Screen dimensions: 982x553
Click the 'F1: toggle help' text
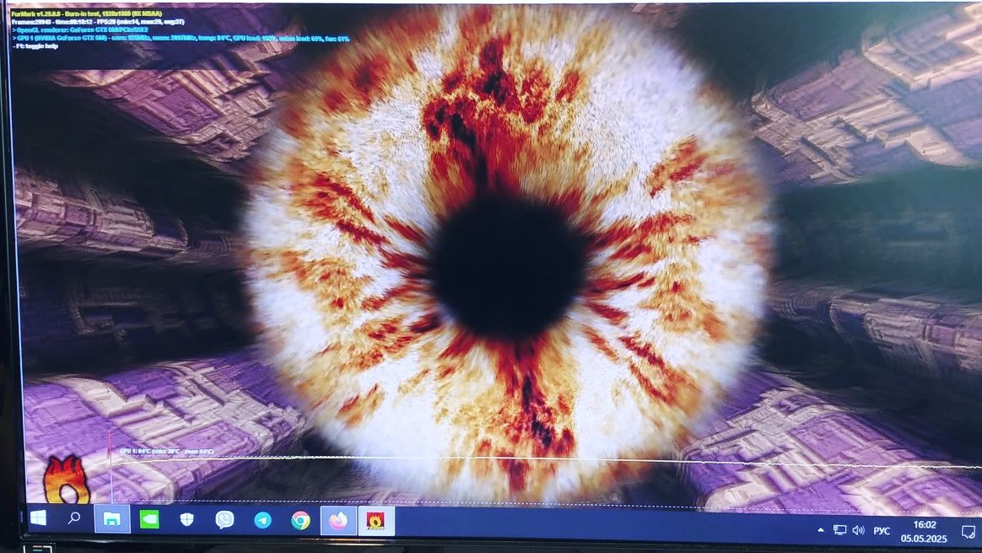coord(35,46)
